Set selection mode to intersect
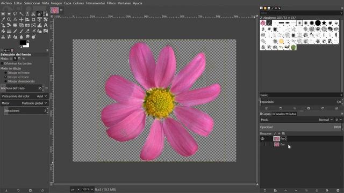344x193 pixels. (x=24, y=58)
